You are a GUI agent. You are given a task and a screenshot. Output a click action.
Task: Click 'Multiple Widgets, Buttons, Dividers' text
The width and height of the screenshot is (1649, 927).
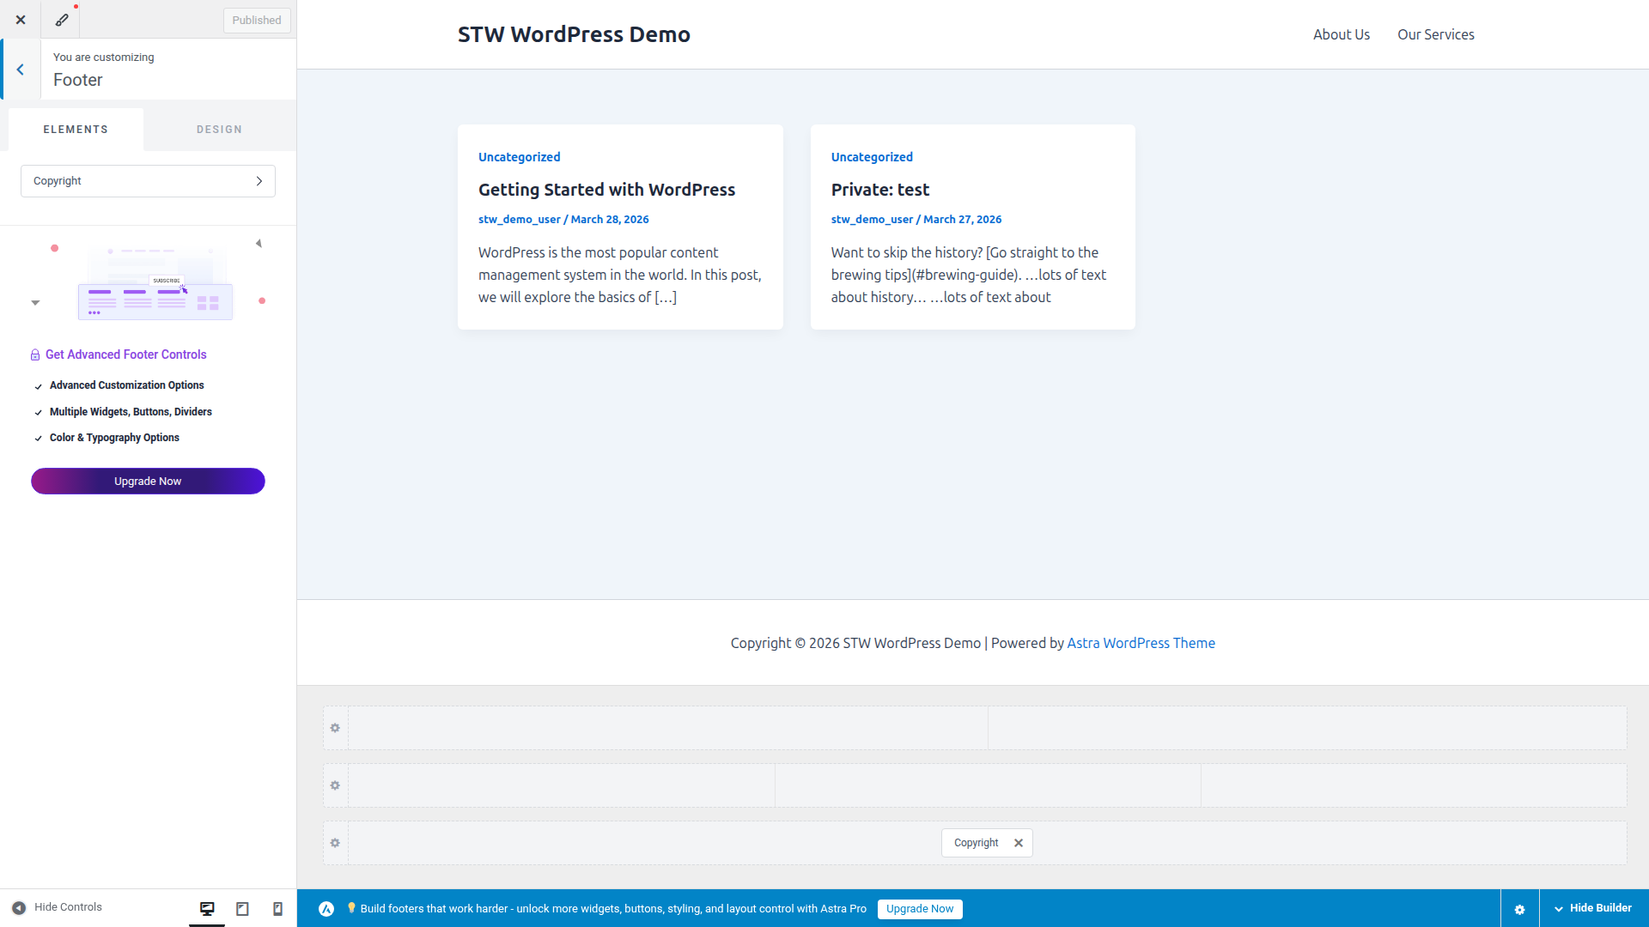(x=131, y=412)
